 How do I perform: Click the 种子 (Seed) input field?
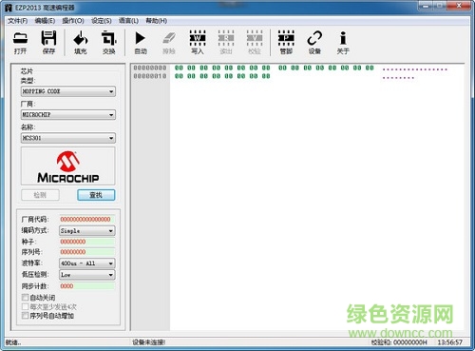[87, 242]
